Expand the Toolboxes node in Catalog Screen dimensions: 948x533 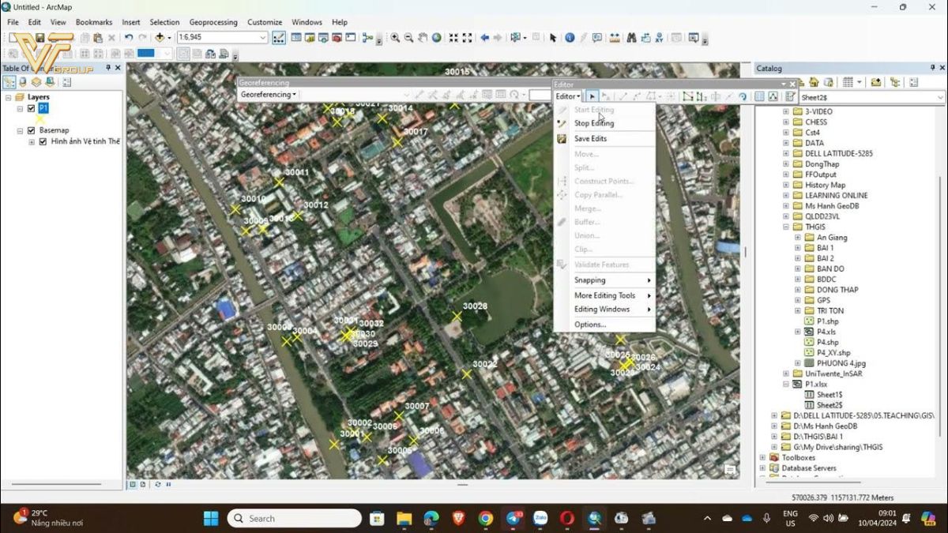pos(762,457)
